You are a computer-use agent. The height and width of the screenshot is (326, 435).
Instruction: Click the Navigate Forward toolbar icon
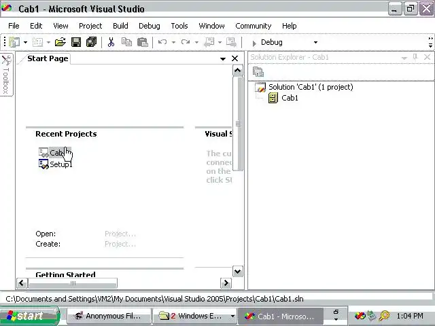(231, 42)
